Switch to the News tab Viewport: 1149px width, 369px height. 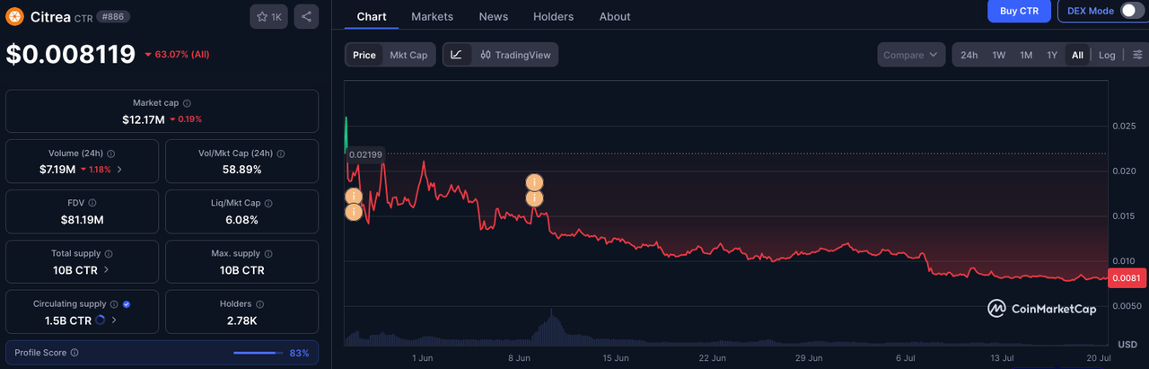(493, 16)
